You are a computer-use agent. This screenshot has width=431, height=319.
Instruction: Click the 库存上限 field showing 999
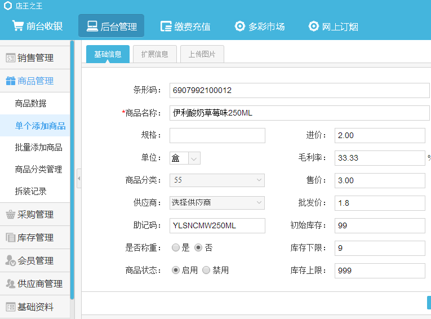click(x=380, y=271)
